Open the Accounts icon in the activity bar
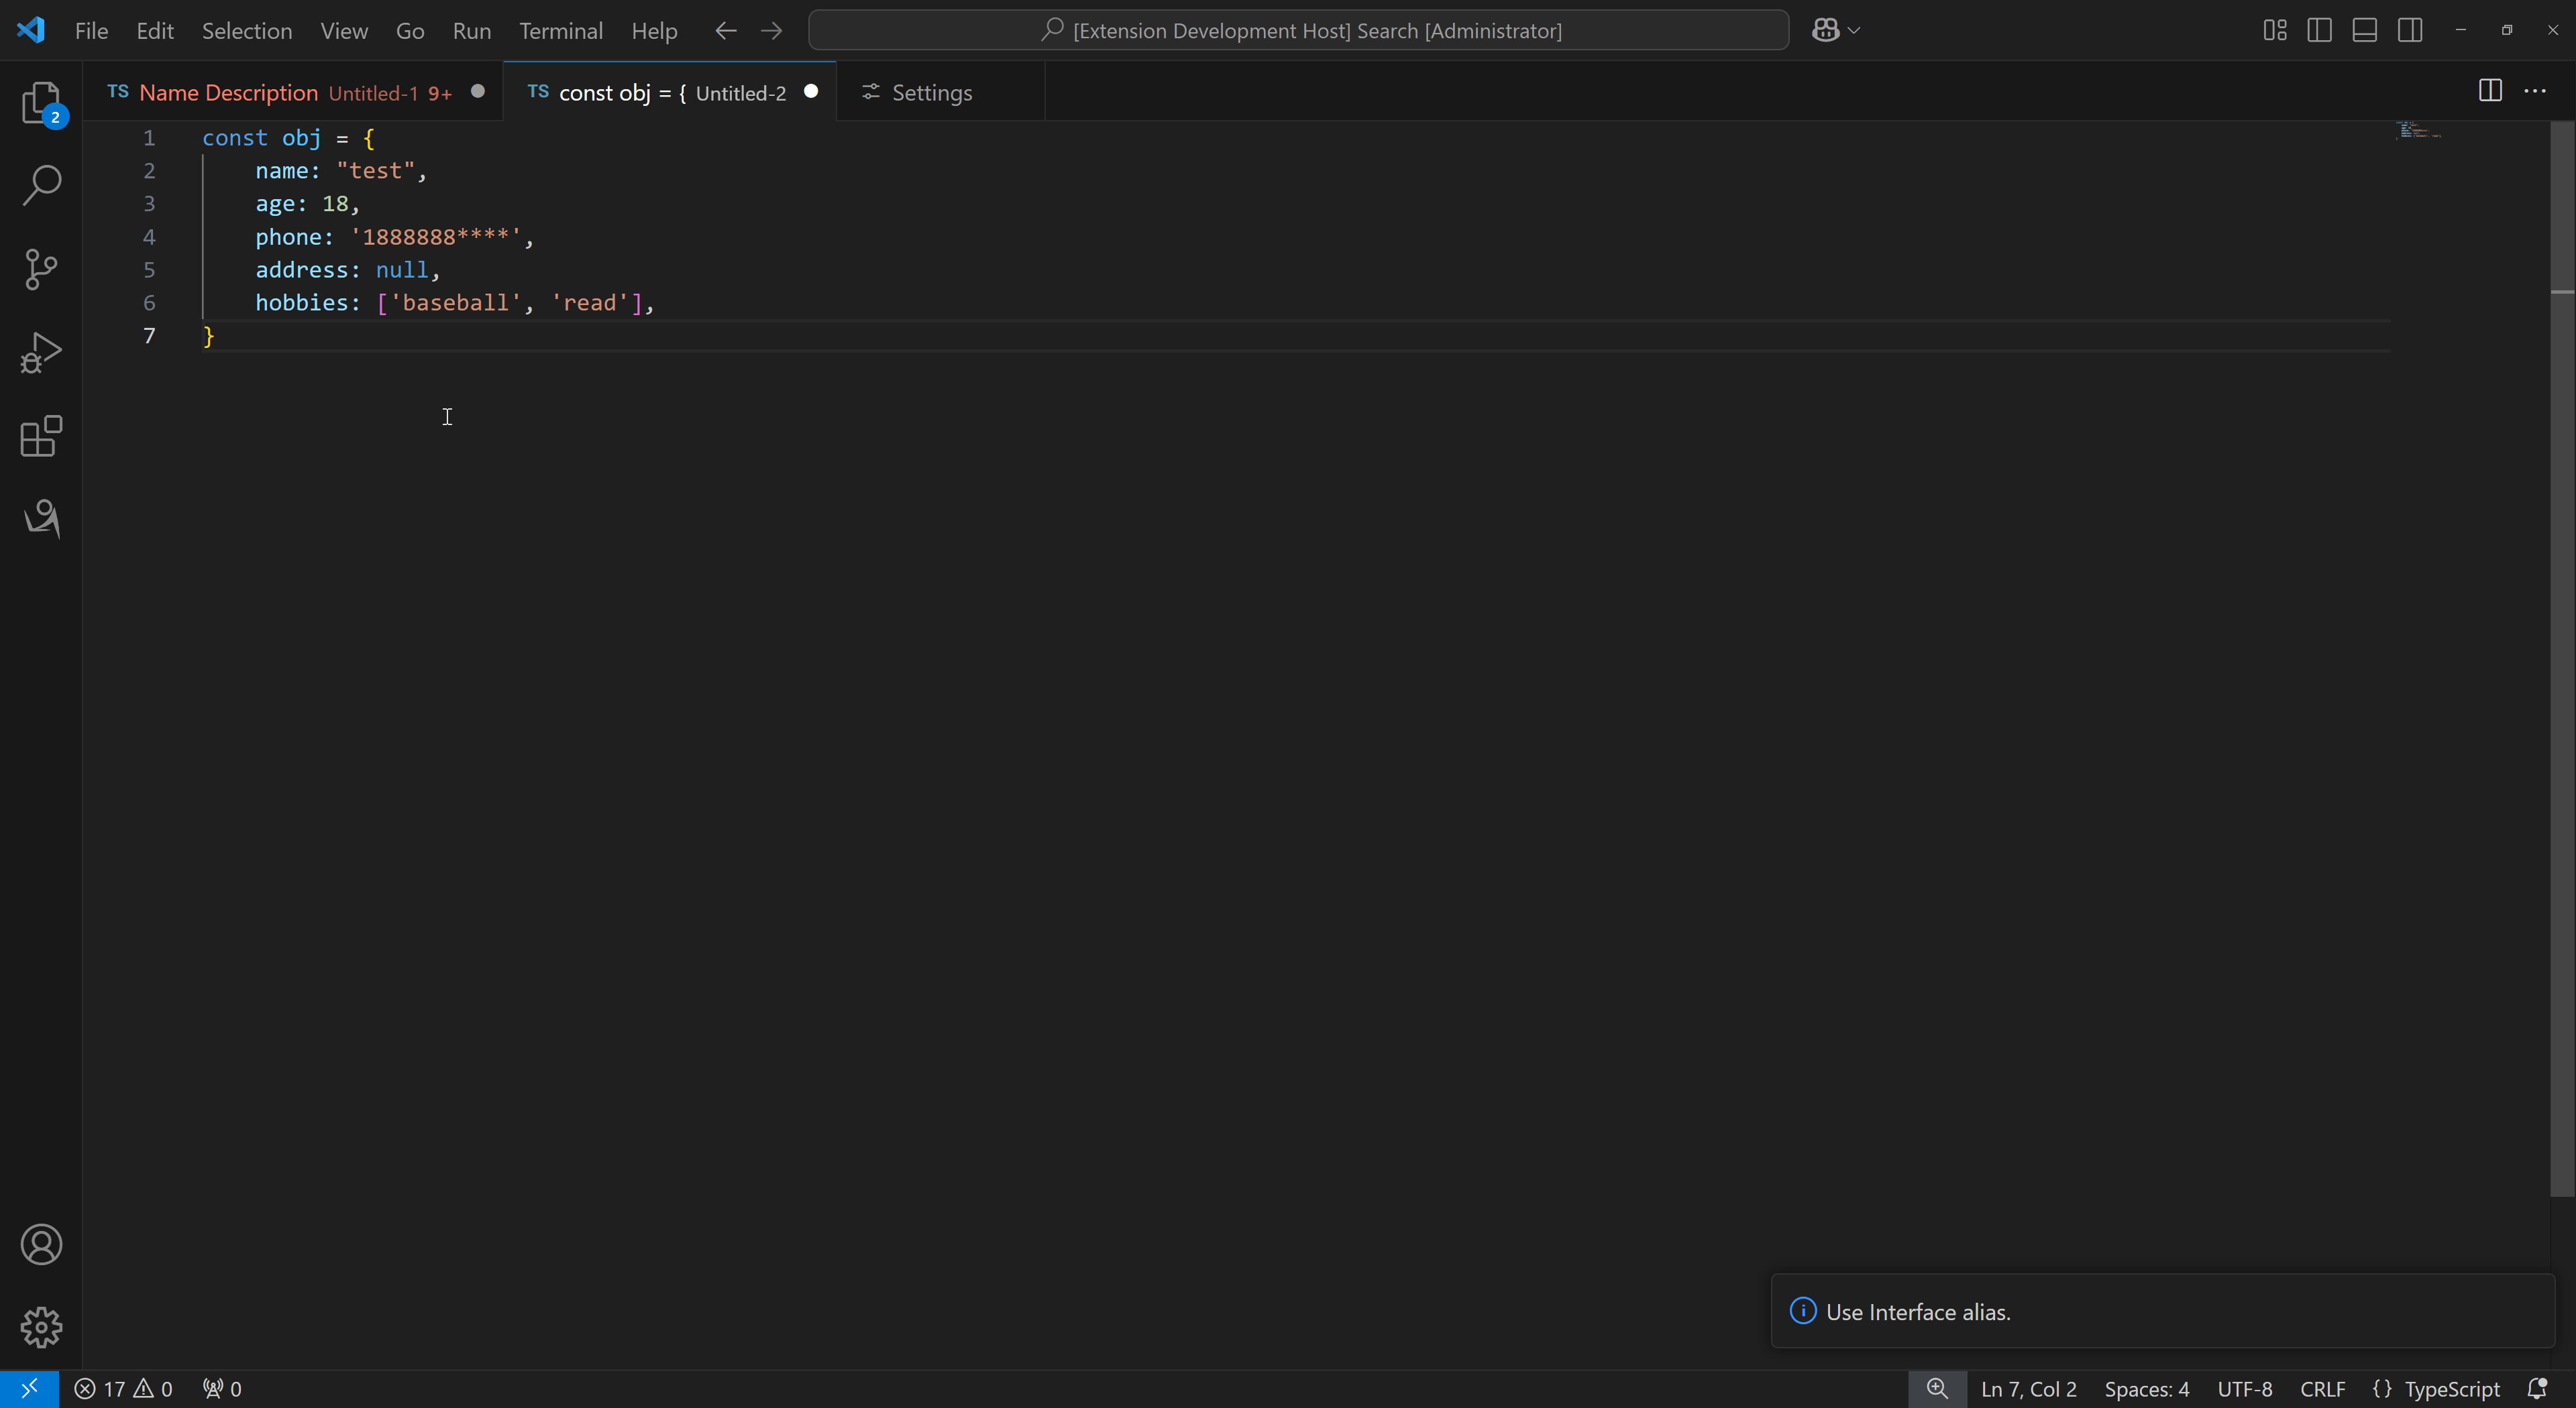This screenshot has height=1408, width=2576. (x=41, y=1244)
